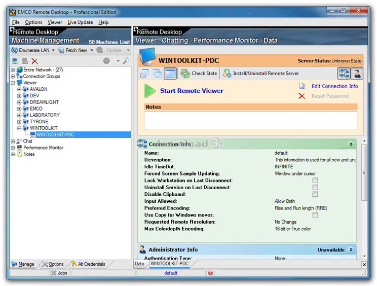Image resolution: width=377 pixels, height=286 pixels.
Task: Collapse the Administrator Info section chevron
Action: point(351,249)
